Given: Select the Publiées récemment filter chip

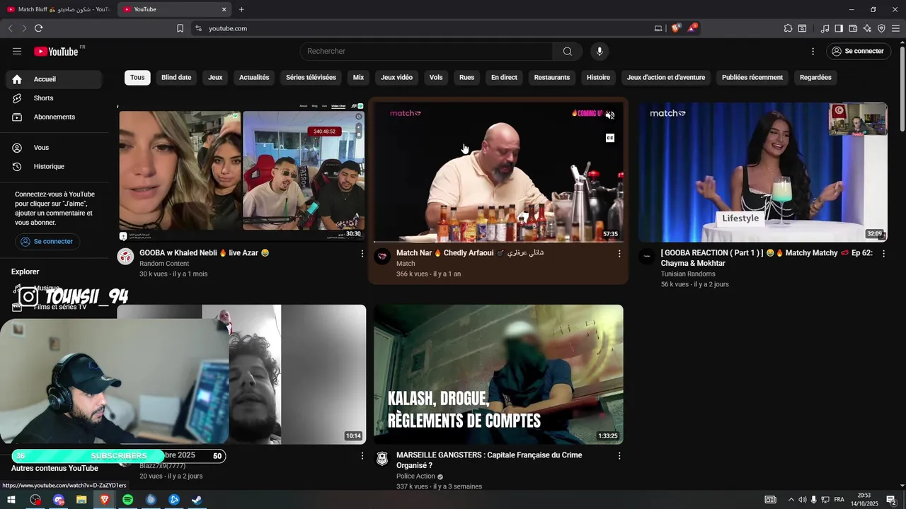Looking at the screenshot, I should (x=752, y=77).
